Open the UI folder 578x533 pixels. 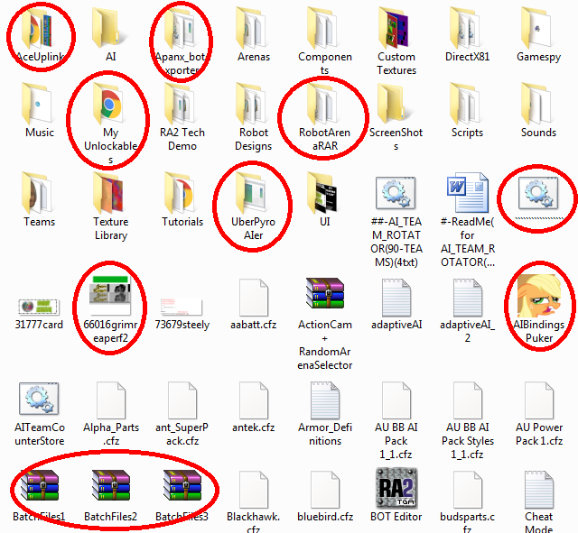[325, 193]
